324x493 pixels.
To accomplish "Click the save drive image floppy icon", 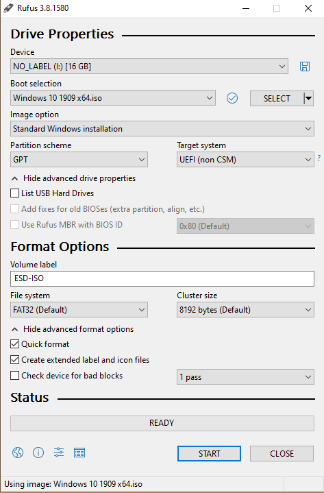I will pyautogui.click(x=305, y=67).
